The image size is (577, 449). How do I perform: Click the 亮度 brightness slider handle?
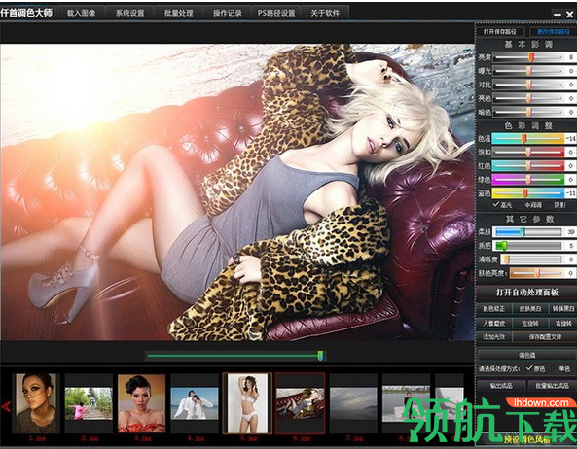531,57
